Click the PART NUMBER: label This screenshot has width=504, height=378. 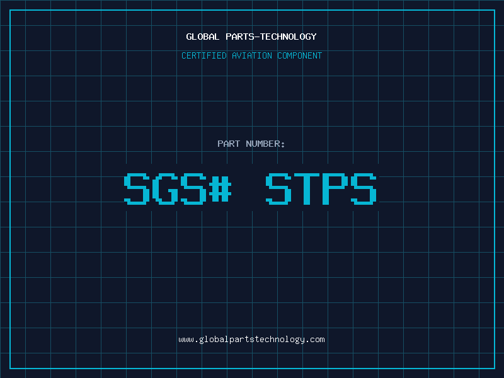[251, 144]
